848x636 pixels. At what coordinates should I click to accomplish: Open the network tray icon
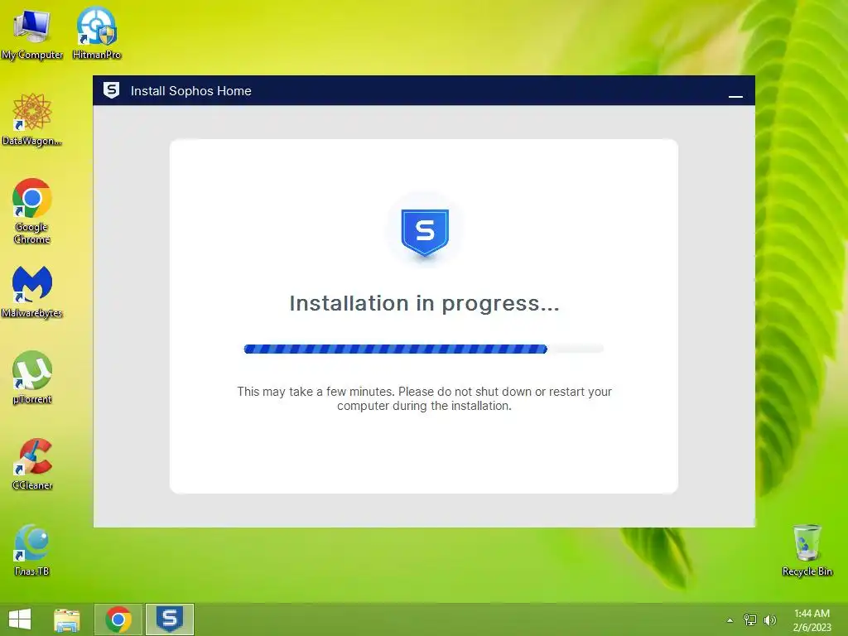tap(750, 619)
